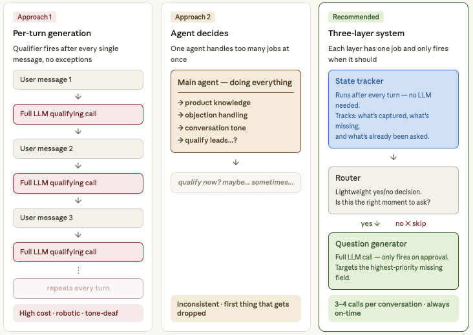Select the State tracker card
The width and height of the screenshot is (473, 335).
(x=394, y=109)
